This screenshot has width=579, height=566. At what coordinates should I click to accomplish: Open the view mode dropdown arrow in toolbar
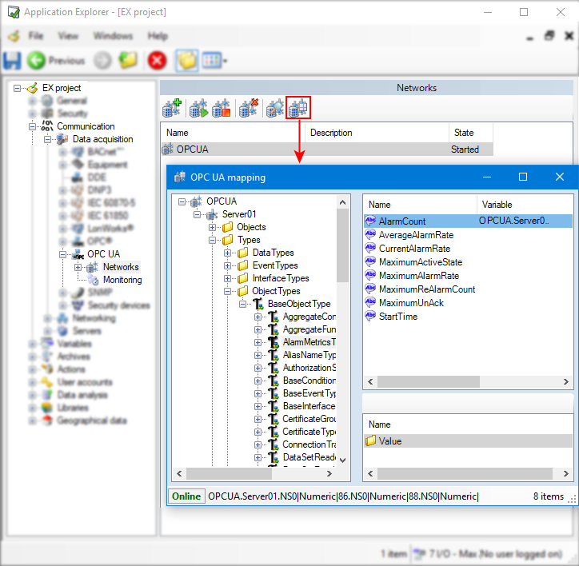click(x=226, y=61)
